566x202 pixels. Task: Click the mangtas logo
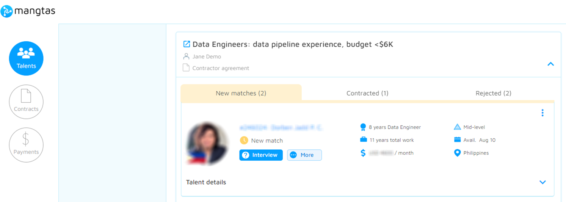28,11
